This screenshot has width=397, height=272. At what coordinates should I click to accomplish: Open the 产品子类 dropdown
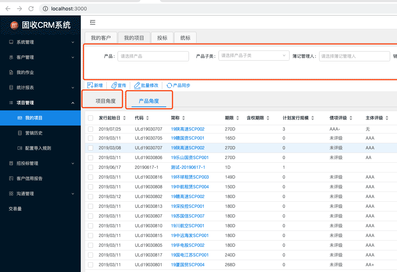pyautogui.click(x=253, y=56)
